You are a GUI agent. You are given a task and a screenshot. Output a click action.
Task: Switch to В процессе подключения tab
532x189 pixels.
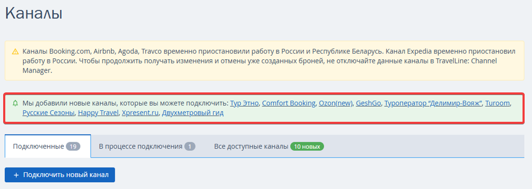click(147, 146)
